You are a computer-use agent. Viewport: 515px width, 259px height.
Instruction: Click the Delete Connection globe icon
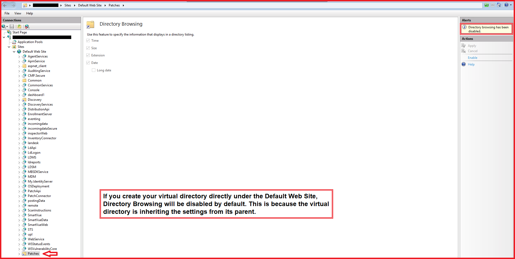(27, 26)
